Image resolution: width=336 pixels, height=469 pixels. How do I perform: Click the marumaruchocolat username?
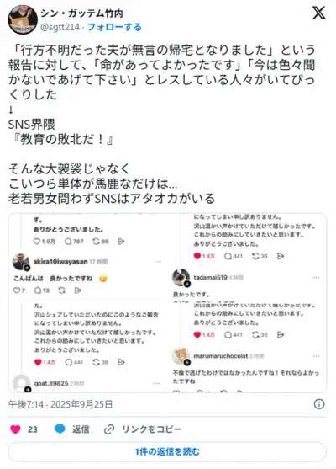(x=221, y=356)
